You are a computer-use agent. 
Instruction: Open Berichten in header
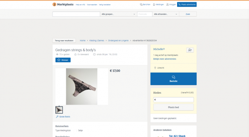point(145,5)
